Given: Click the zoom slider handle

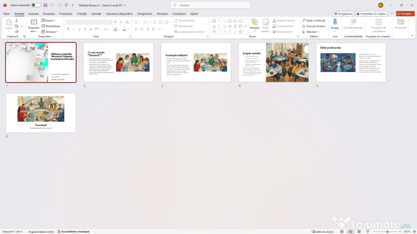Looking at the screenshot, I should coord(387,232).
